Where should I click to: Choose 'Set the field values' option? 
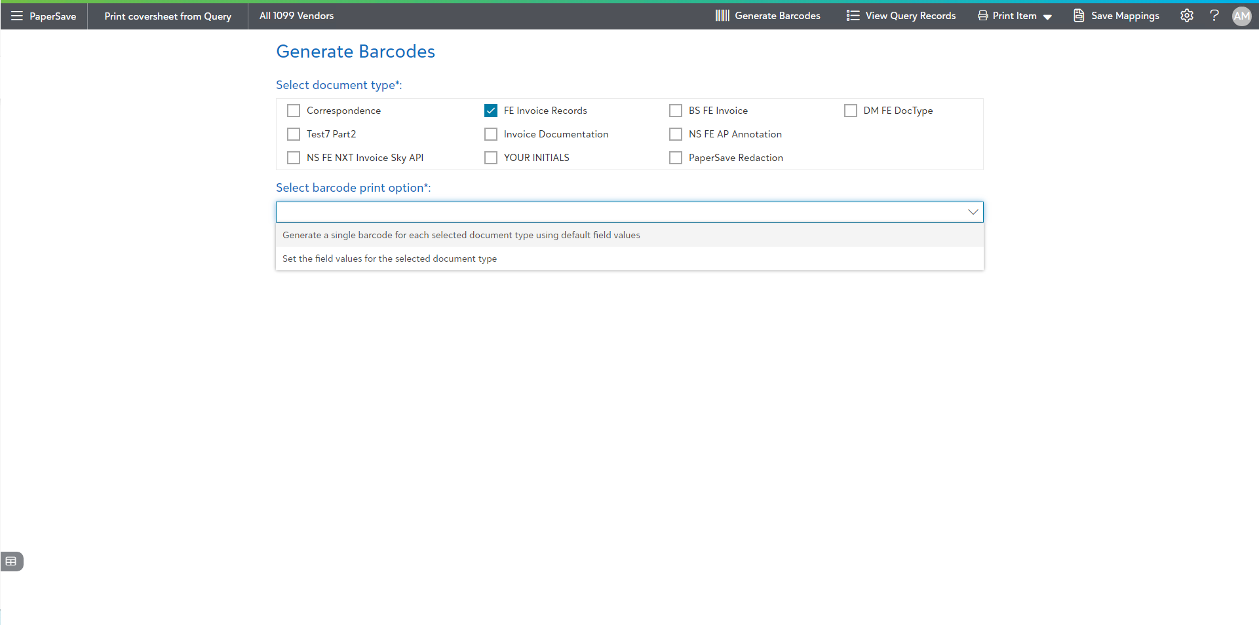click(x=389, y=259)
